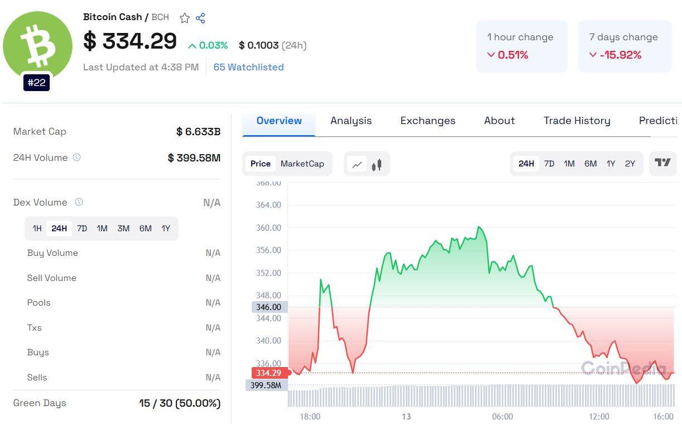Choose 6M Dex volume period

coord(146,228)
